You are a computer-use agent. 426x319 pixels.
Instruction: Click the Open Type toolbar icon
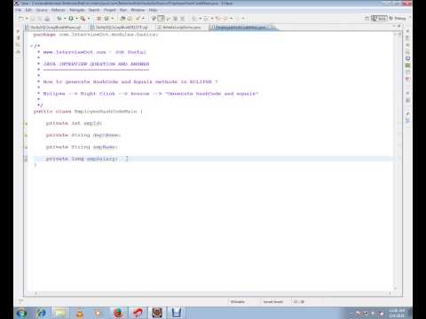pos(122,19)
